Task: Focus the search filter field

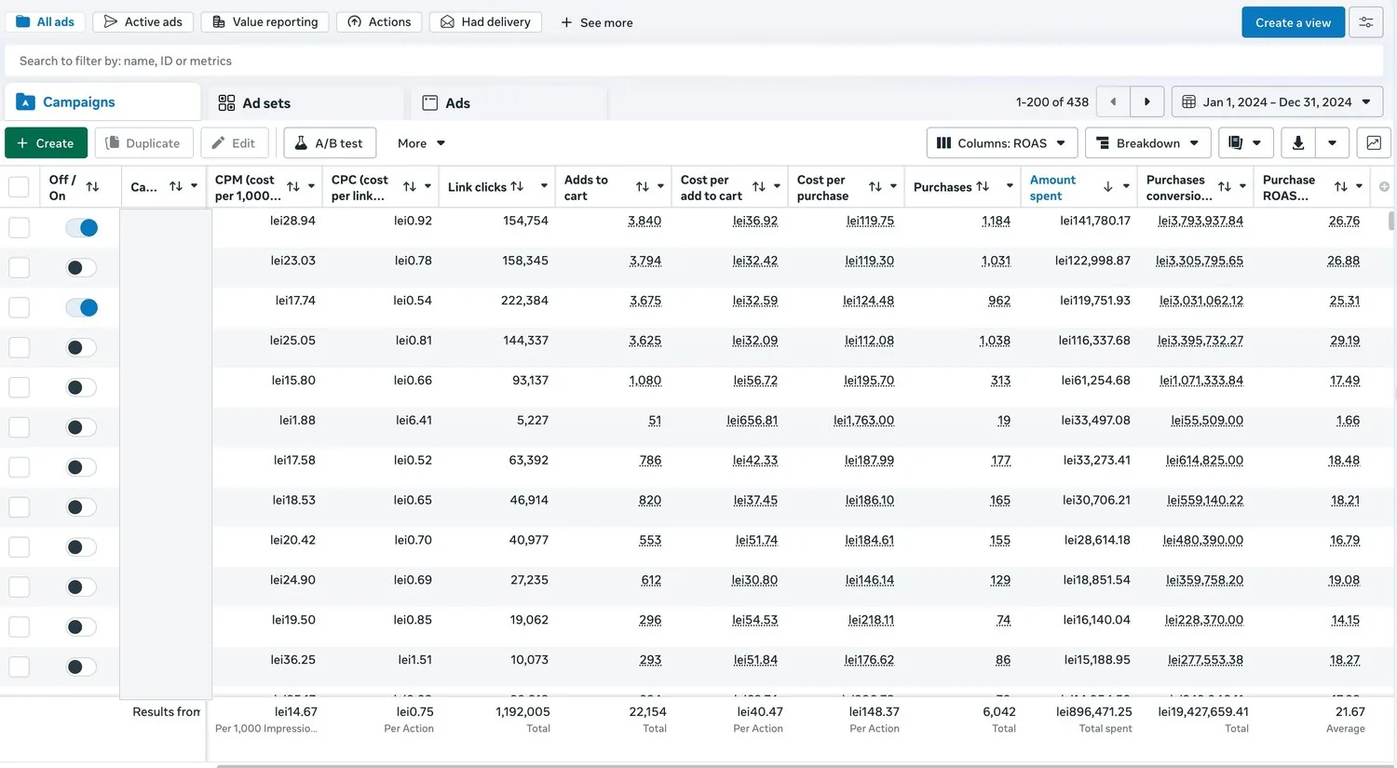Action: [x=694, y=61]
